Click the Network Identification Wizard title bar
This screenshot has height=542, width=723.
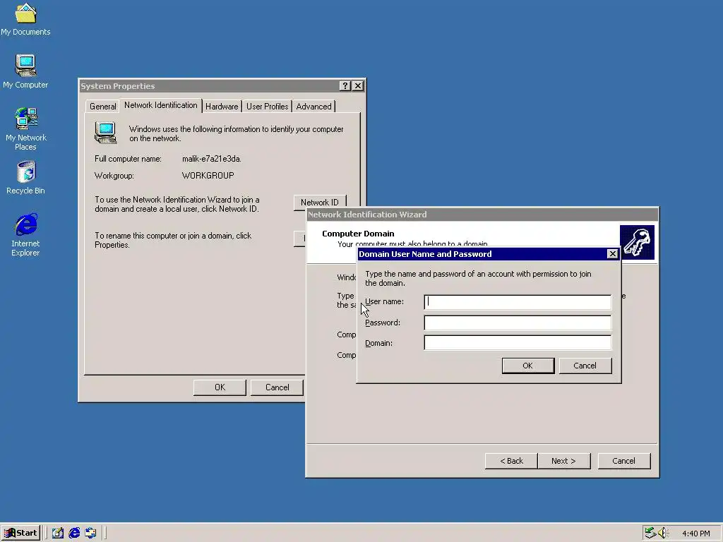click(x=482, y=215)
